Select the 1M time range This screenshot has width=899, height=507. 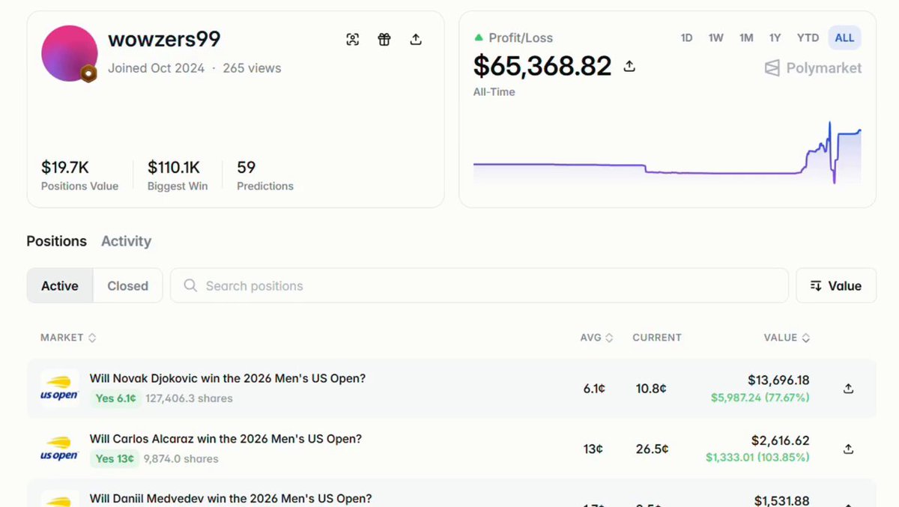point(746,37)
